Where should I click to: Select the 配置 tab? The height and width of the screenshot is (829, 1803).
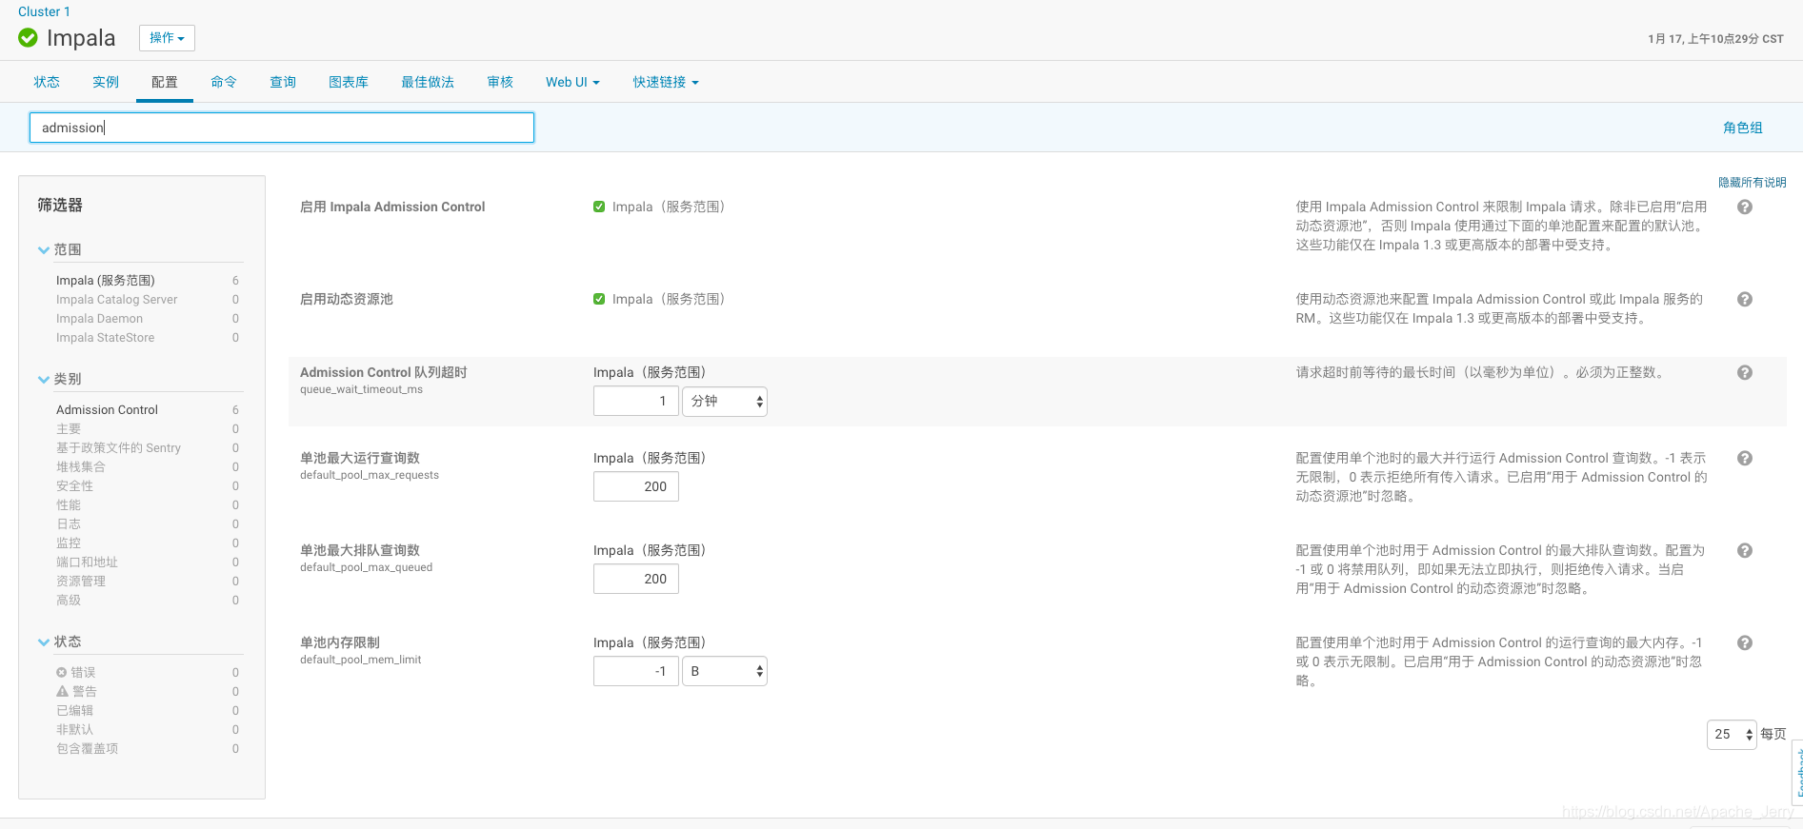(165, 82)
